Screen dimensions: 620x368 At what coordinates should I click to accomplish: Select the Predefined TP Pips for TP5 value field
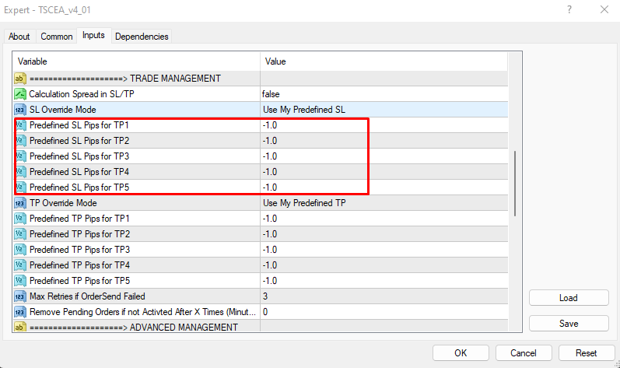pyautogui.click(x=381, y=281)
